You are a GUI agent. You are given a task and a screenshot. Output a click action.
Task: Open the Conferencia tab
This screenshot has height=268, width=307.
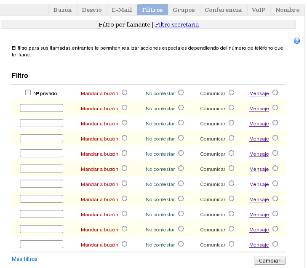click(x=223, y=10)
